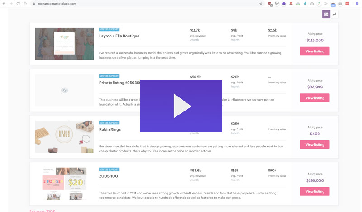Click the $90k inventory value

(272, 171)
